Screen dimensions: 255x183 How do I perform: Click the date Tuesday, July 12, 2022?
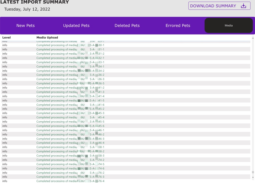pos(27,9)
